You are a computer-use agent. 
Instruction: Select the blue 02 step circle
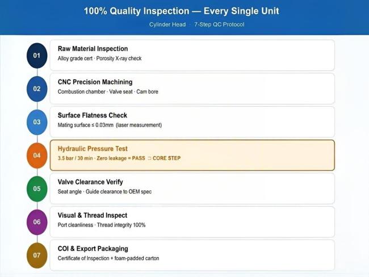point(37,89)
